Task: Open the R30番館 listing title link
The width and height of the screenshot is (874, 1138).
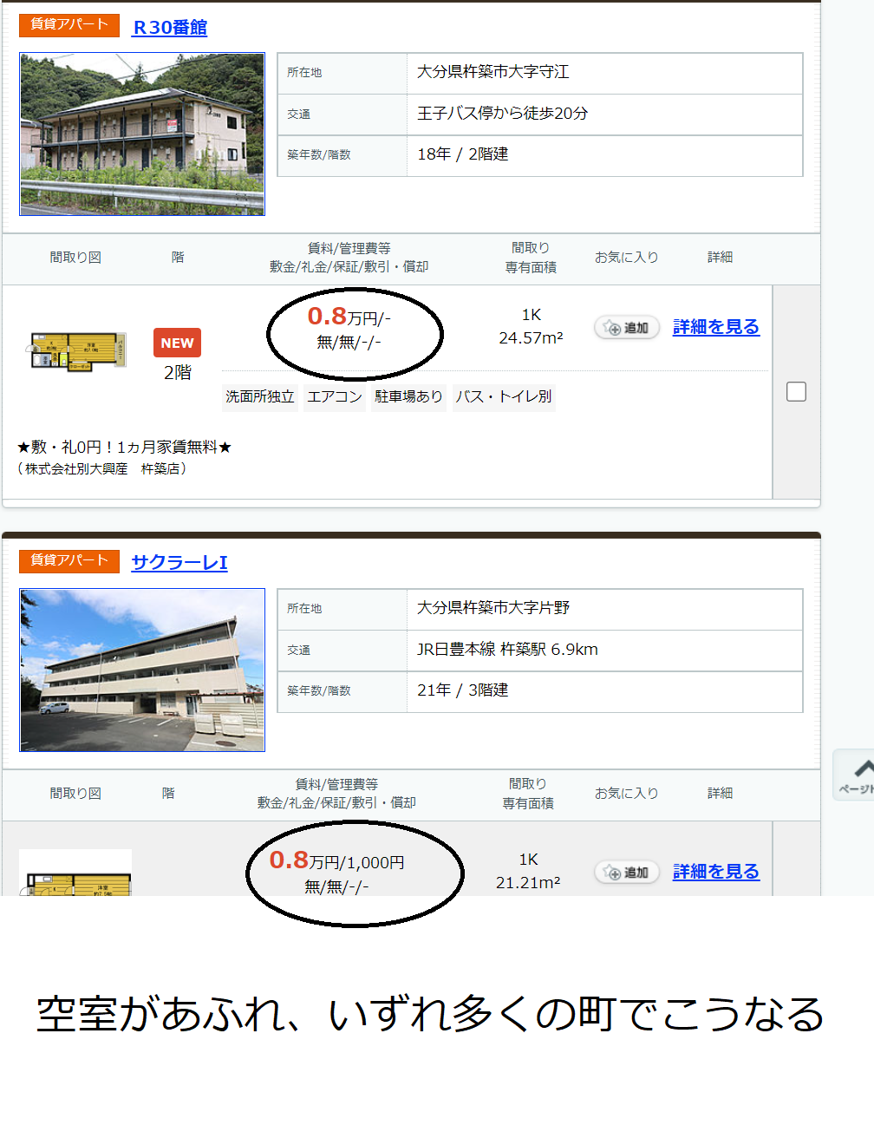Action: click(169, 28)
